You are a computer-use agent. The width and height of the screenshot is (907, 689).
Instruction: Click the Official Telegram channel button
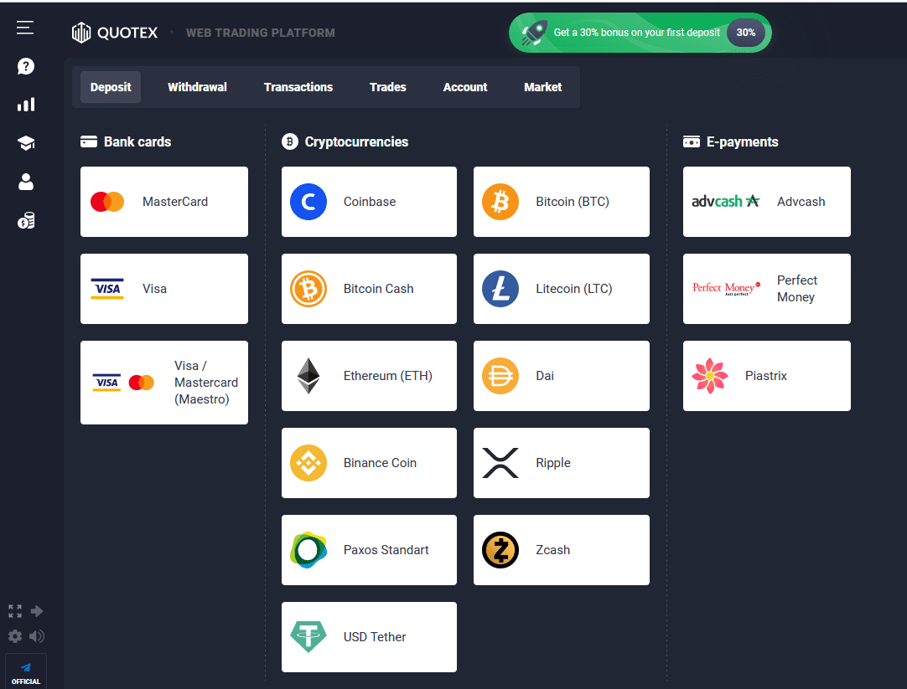coord(26,671)
